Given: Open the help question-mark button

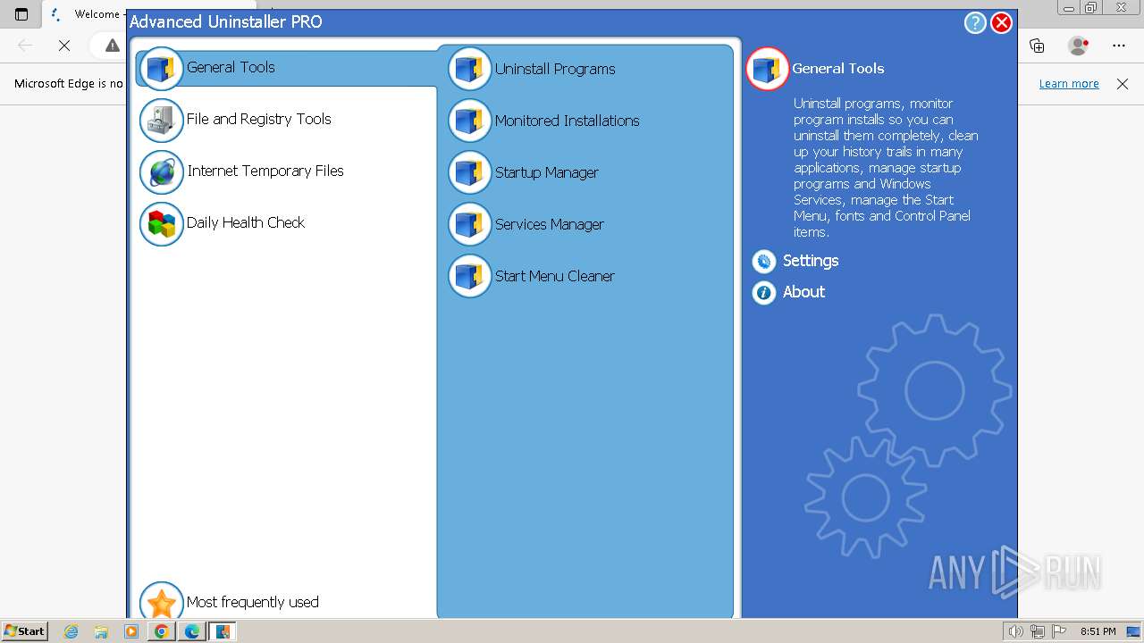Looking at the screenshot, I should 975,22.
